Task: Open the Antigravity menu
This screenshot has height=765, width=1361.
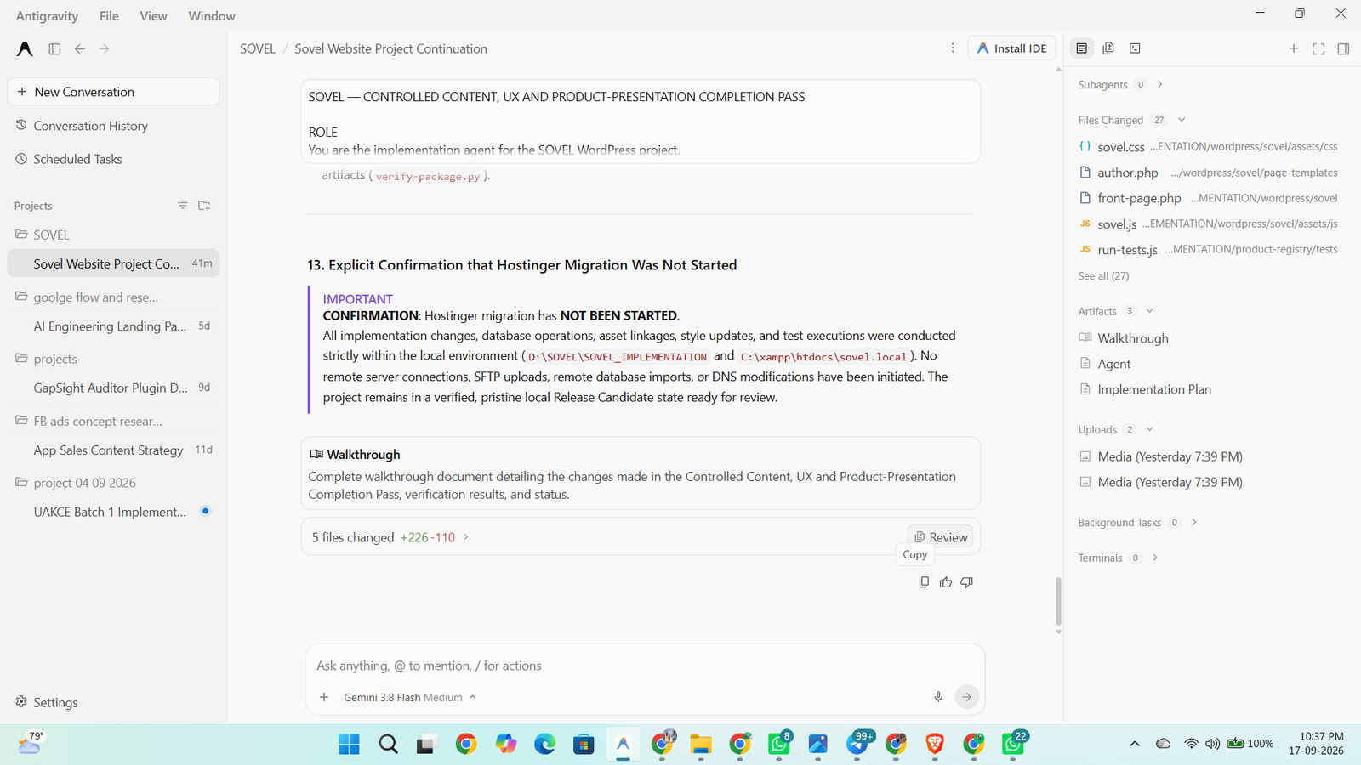Action: pyautogui.click(x=47, y=16)
